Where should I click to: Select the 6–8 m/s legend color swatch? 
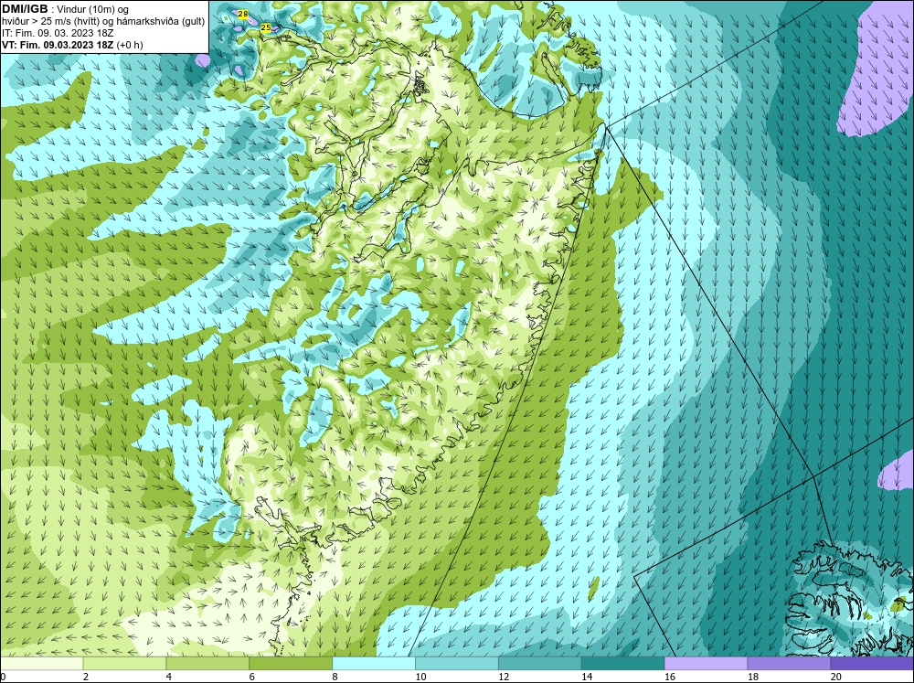point(291,664)
